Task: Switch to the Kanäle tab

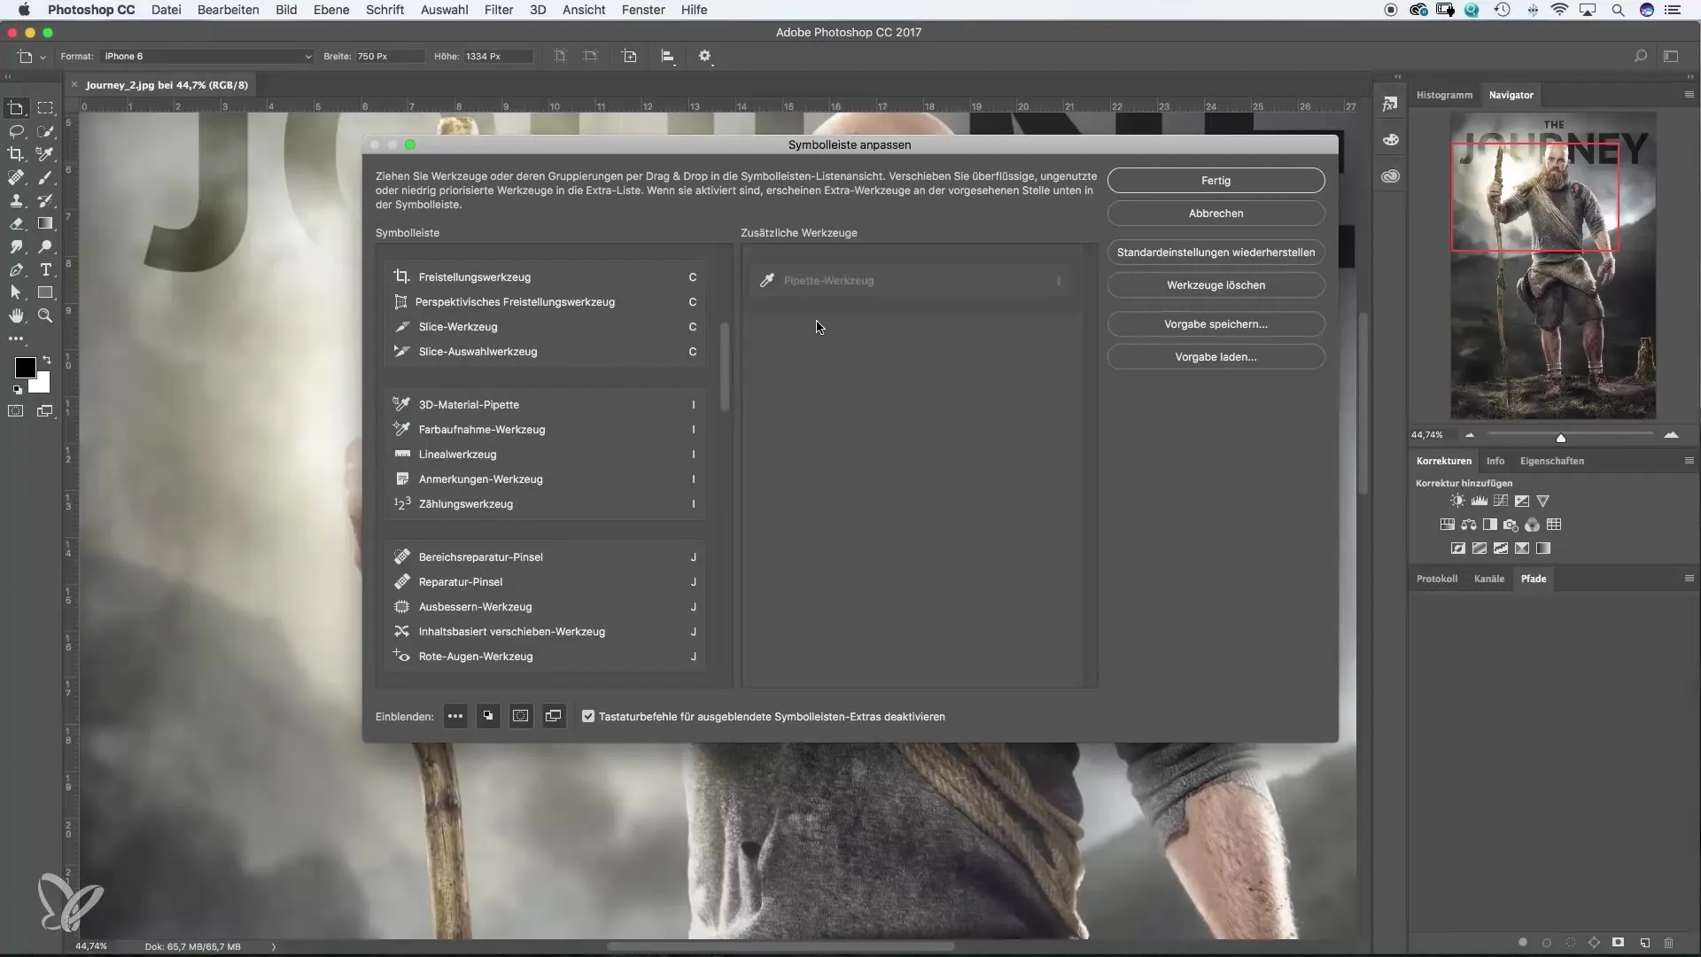Action: point(1489,579)
